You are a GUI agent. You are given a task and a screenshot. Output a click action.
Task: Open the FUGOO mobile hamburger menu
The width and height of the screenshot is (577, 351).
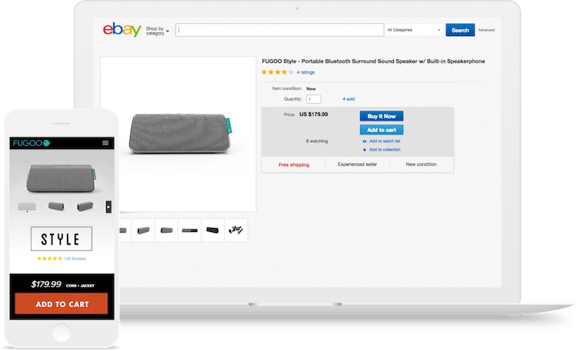tap(105, 143)
